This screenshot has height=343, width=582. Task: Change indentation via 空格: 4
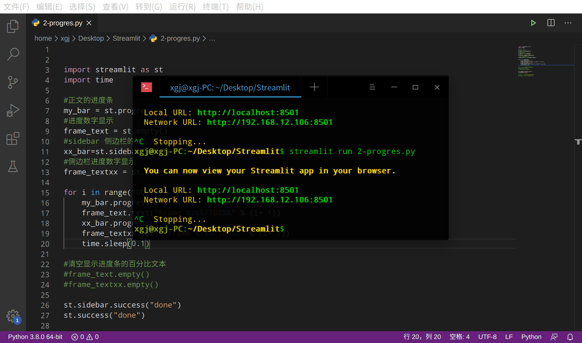point(459,337)
